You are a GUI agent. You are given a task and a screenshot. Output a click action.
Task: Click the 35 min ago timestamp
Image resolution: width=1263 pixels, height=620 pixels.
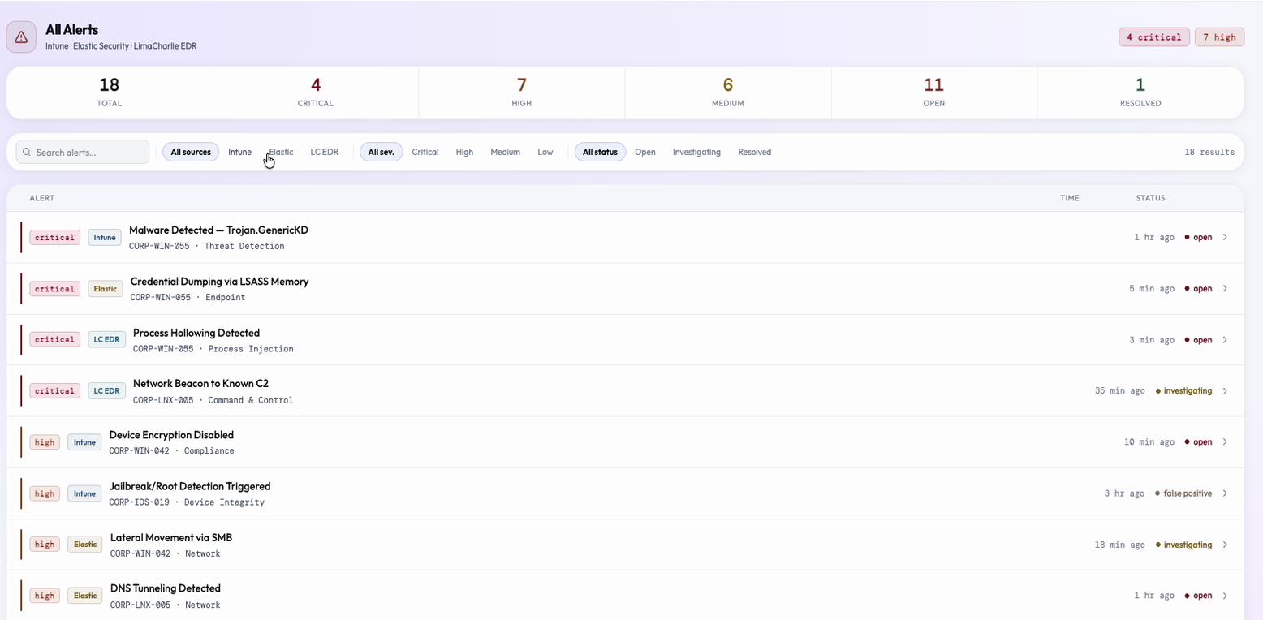[x=1120, y=391]
